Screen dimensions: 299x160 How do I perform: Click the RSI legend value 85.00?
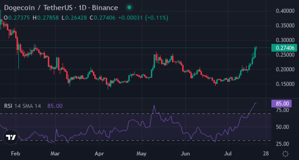point(55,106)
